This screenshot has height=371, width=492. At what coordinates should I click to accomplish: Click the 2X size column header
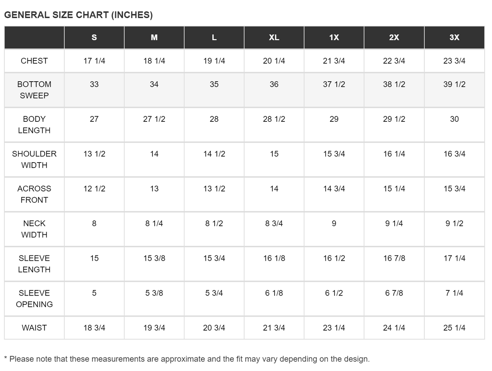(x=394, y=37)
